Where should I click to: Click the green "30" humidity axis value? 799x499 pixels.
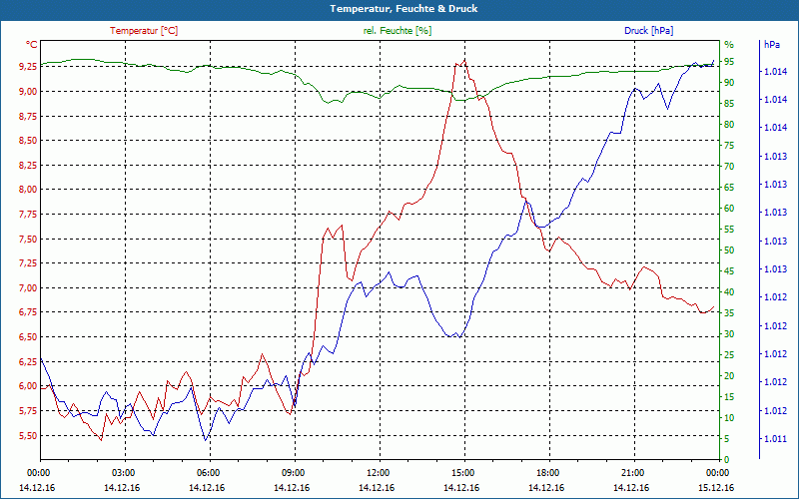click(x=729, y=334)
